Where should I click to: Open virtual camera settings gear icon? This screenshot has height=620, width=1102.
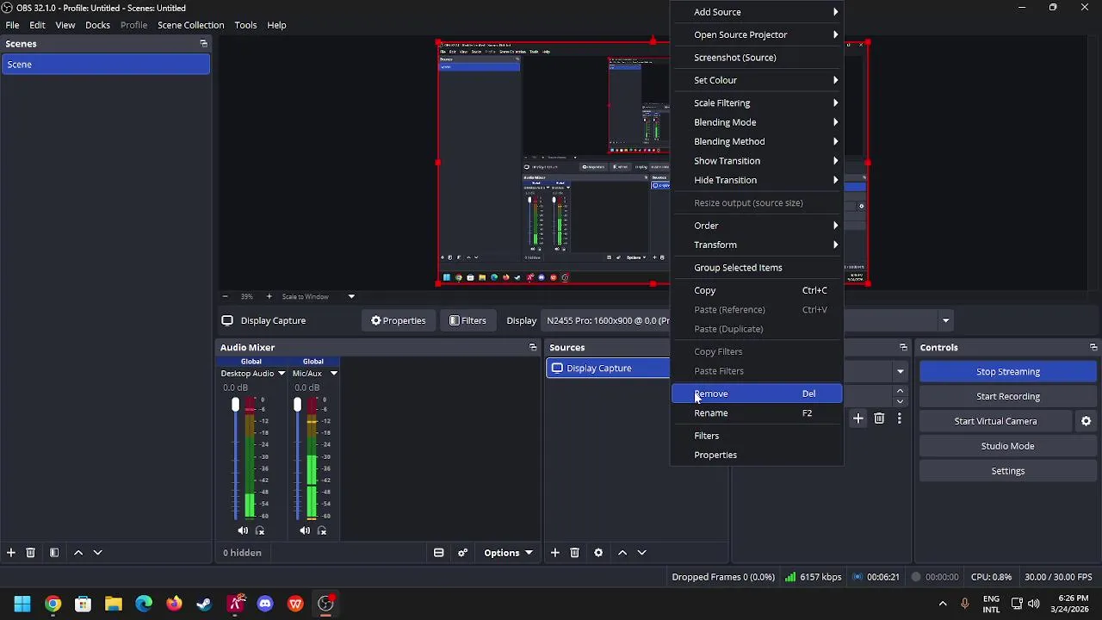point(1086,421)
